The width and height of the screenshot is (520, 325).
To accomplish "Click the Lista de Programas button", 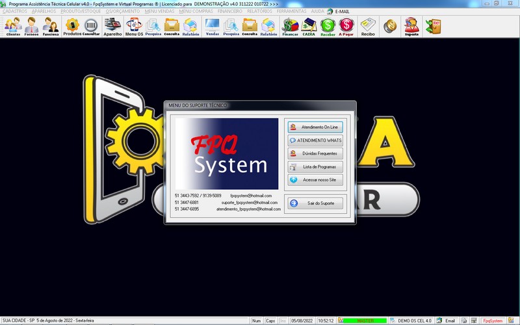I will 315,166.
